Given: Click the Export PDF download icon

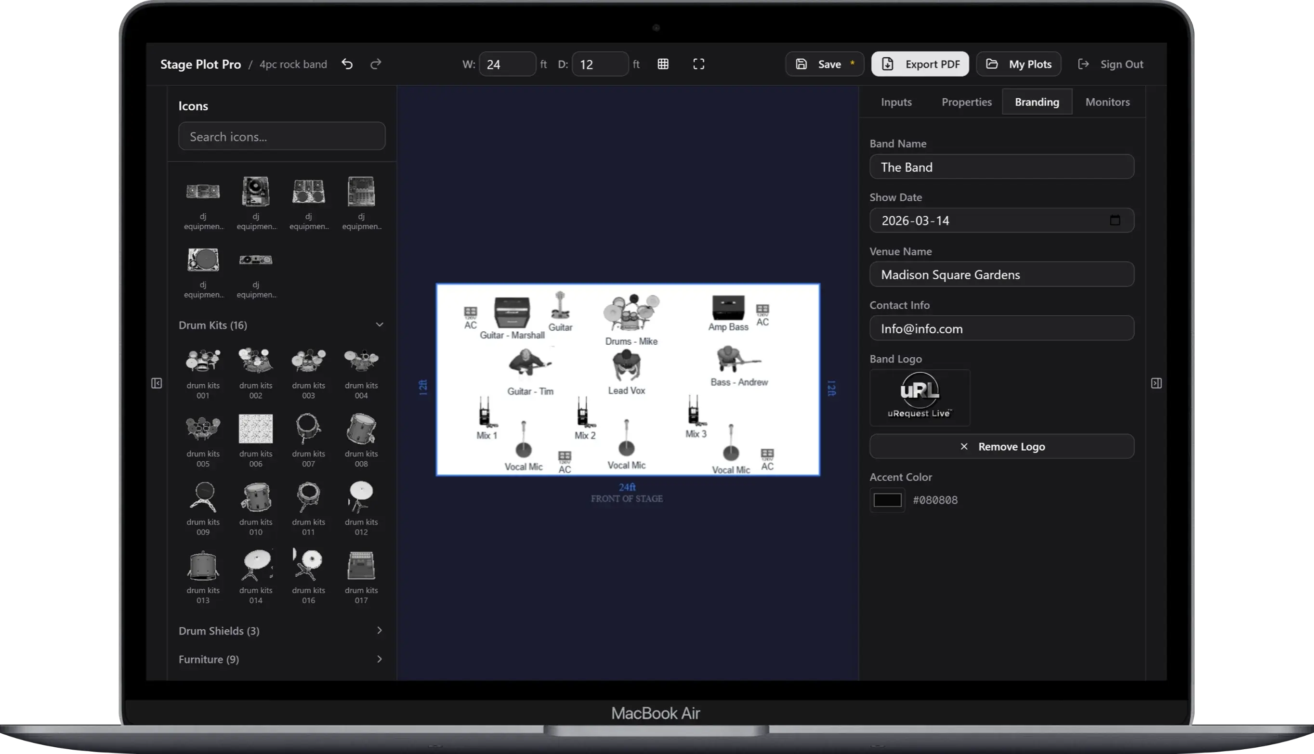Looking at the screenshot, I should pyautogui.click(x=888, y=64).
